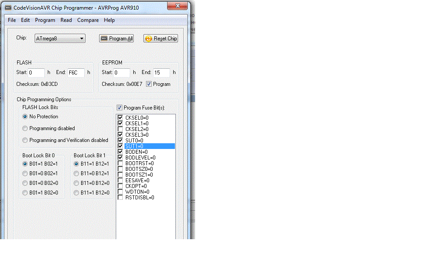Image resolution: width=442 pixels, height=276 pixels.
Task: Open the Compare menu
Action: [88, 20]
